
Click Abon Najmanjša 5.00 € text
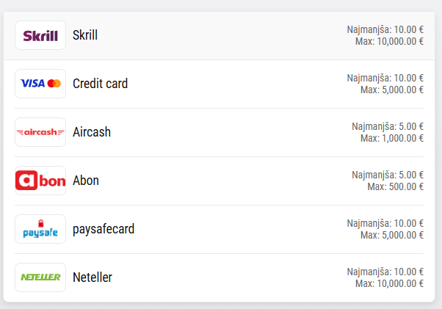tap(388, 175)
